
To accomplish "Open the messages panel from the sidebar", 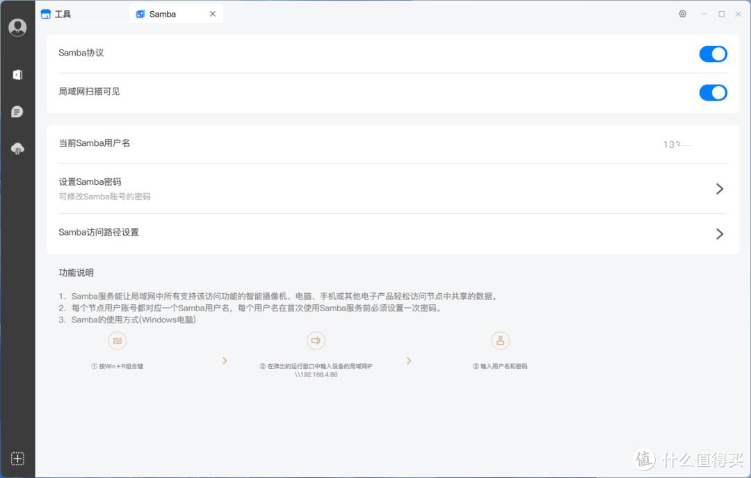I will (17, 111).
